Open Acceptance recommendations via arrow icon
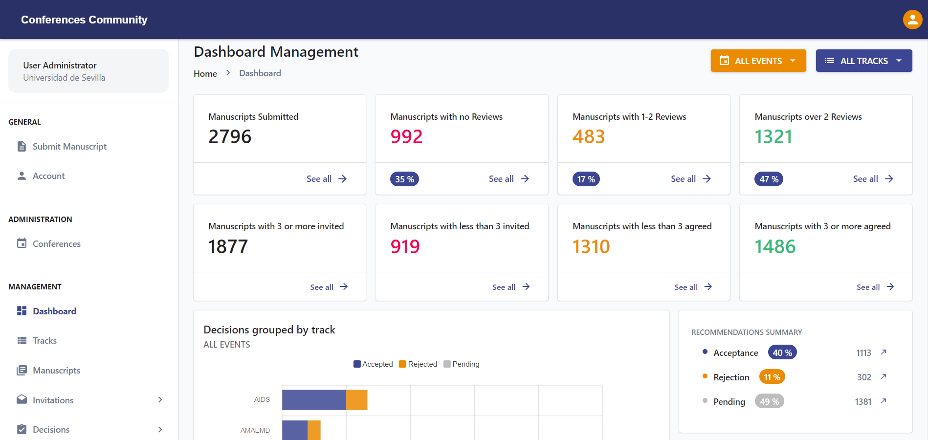The image size is (928, 440). point(884,352)
